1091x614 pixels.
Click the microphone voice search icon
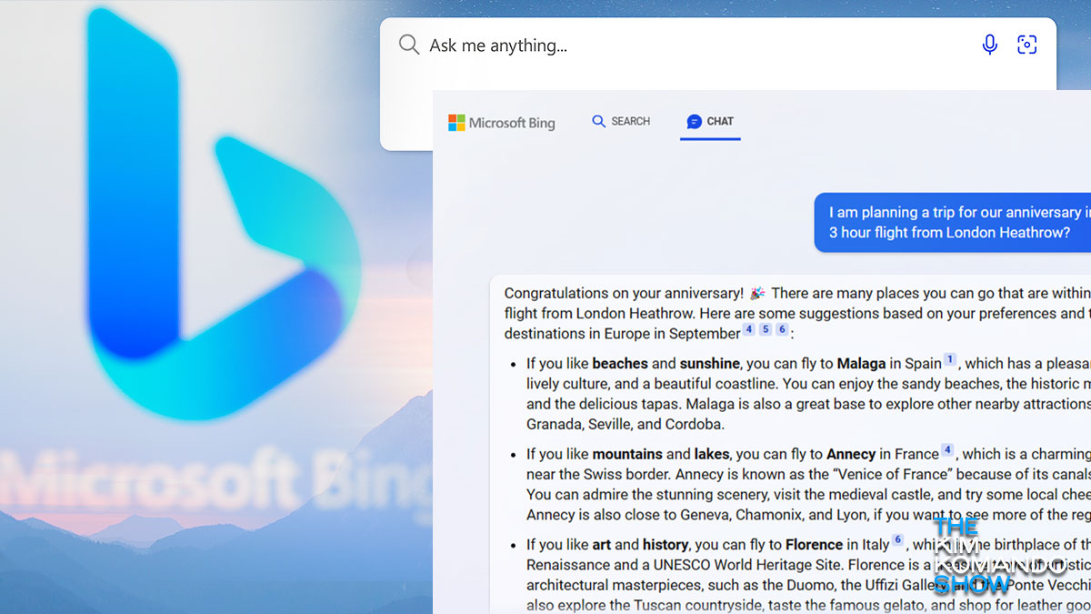pos(990,45)
